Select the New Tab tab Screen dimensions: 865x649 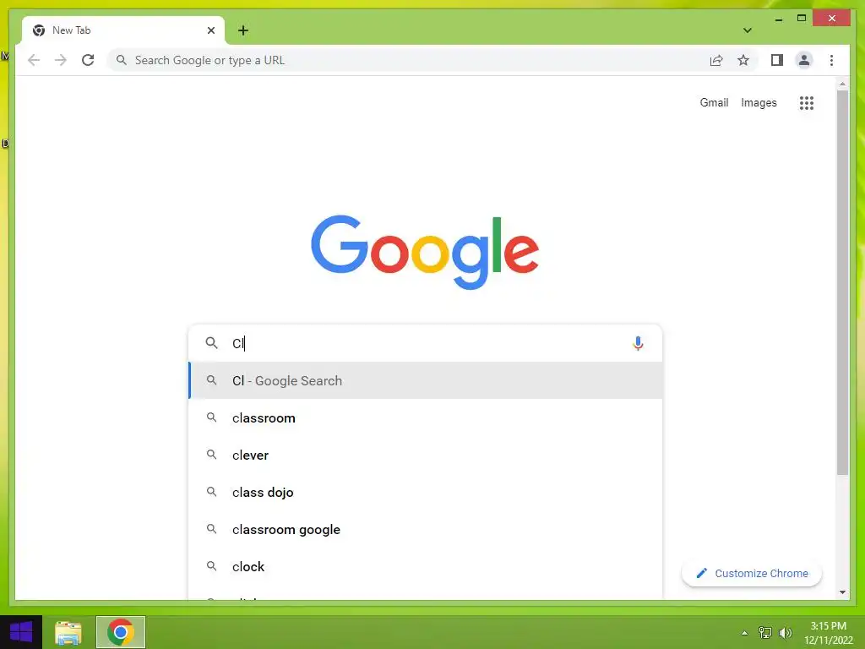click(x=123, y=30)
